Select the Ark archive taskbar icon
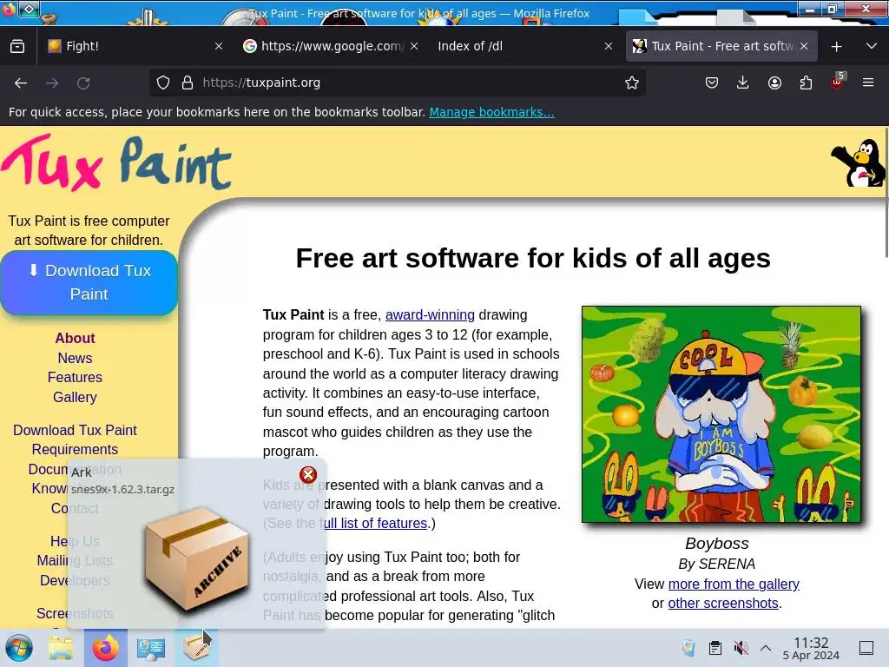 tap(195, 648)
